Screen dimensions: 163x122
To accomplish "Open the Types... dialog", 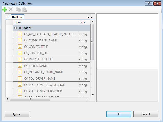I will pos(17,114).
